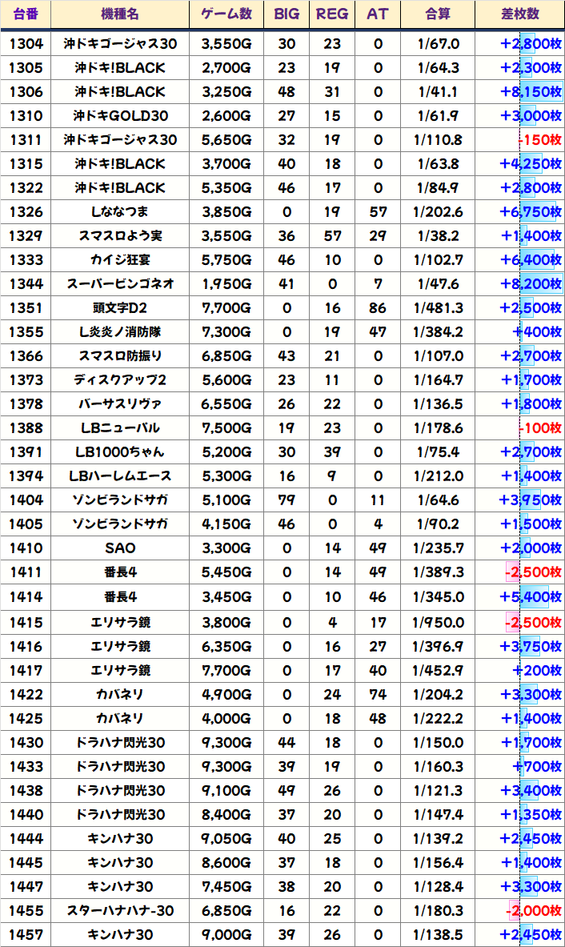The height and width of the screenshot is (947, 565).
Task: Click machine number 1440
Action: [x=26, y=815]
